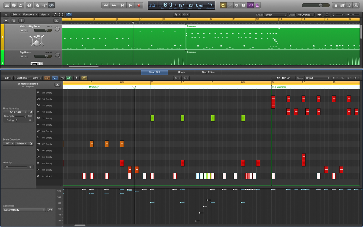Viewport: 363px width, 227px height.
Task: Show Smart Controls knob icon
Action: pos(38,5)
